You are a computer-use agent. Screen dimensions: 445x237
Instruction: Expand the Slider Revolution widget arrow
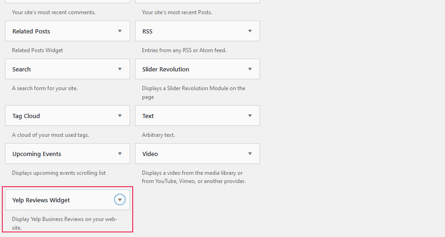click(250, 69)
